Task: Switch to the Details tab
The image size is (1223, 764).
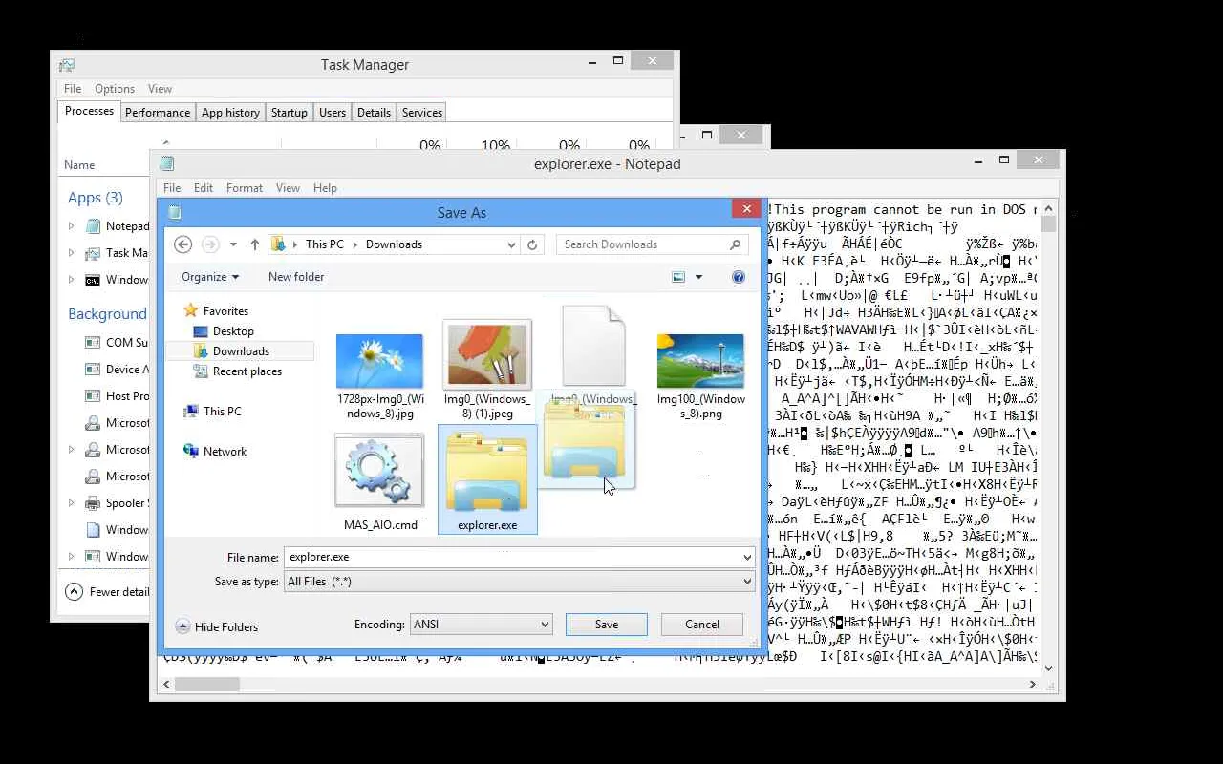Action: tap(374, 113)
